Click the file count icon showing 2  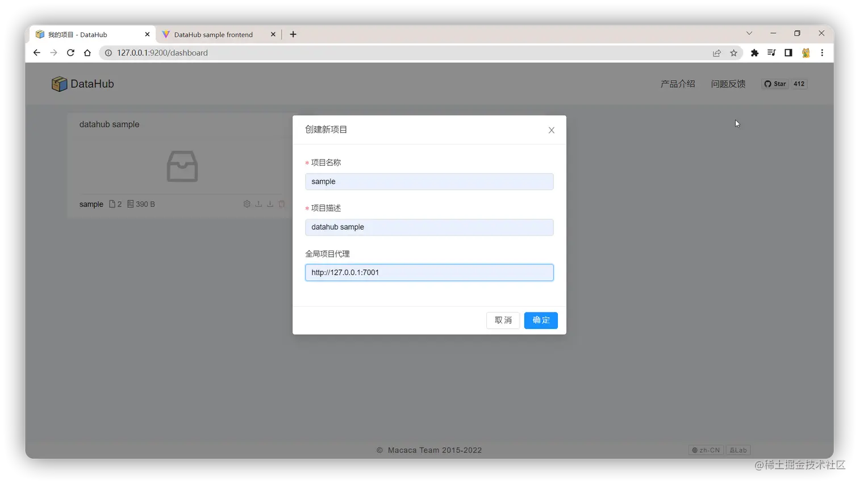pos(115,205)
